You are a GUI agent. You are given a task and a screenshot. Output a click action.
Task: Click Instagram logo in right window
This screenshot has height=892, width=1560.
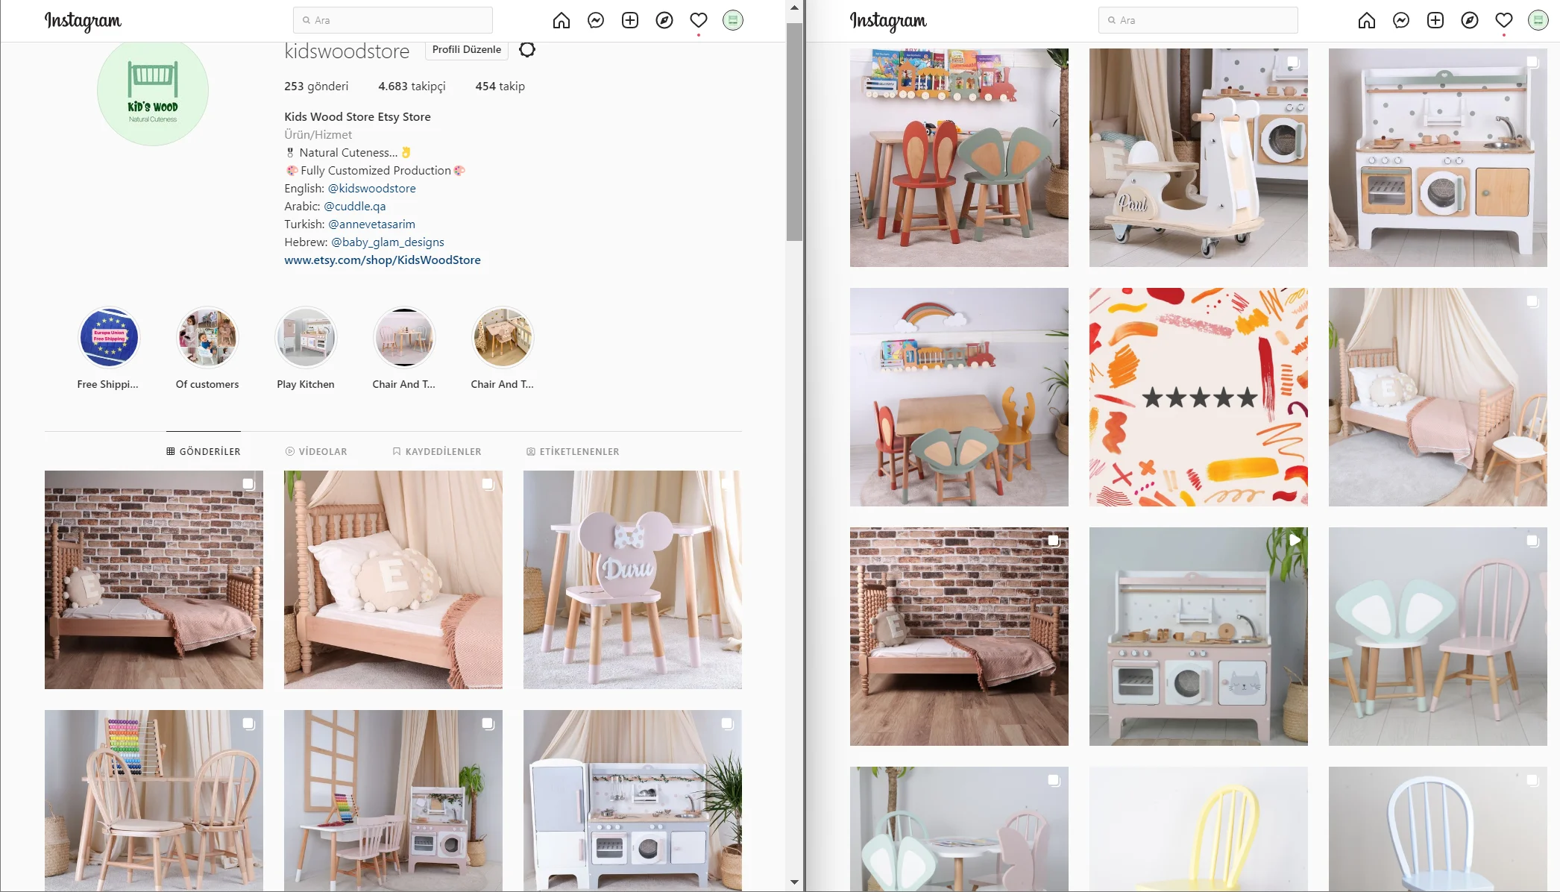tap(888, 21)
